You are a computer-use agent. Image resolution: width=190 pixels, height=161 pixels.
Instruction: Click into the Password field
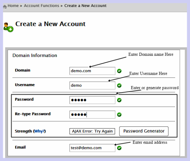pos(92,100)
